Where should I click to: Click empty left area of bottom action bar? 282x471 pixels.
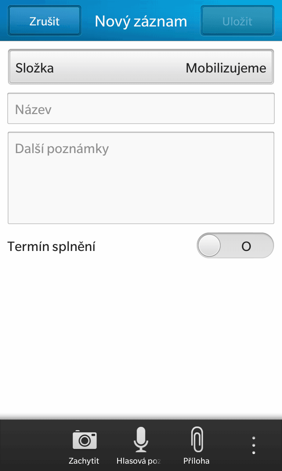pyautogui.click(x=29, y=445)
